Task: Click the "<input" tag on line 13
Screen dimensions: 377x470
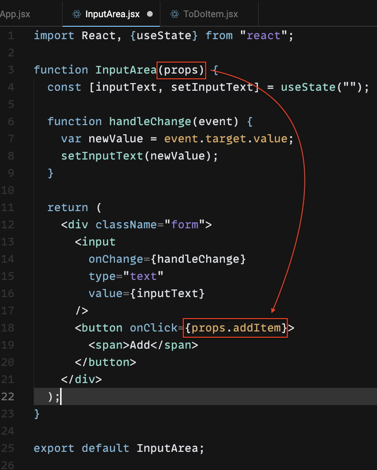Action: click(95, 242)
